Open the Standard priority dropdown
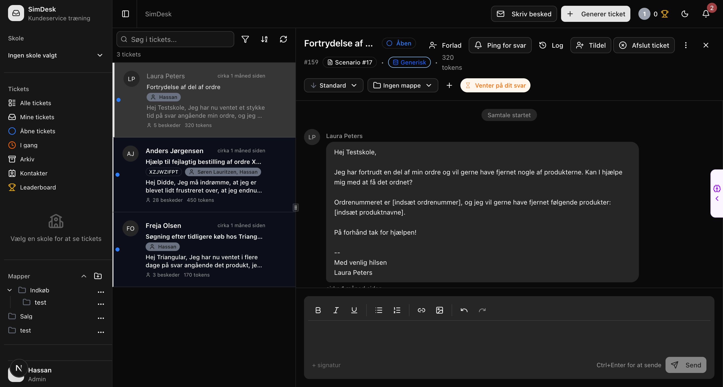 (x=333, y=85)
